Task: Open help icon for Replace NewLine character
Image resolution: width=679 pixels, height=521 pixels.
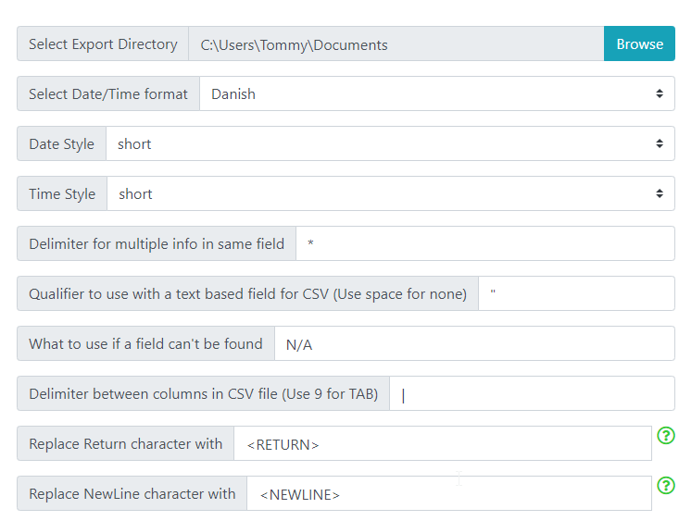Action: [x=666, y=486]
